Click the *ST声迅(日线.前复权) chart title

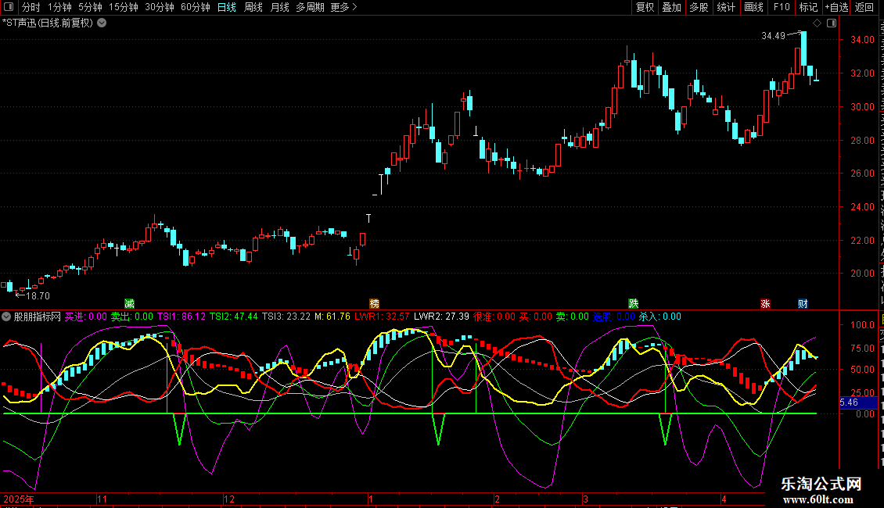(x=48, y=23)
